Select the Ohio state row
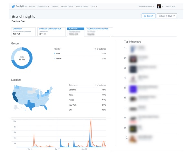Screen dimensions: 189x158 click(x=87, y=110)
